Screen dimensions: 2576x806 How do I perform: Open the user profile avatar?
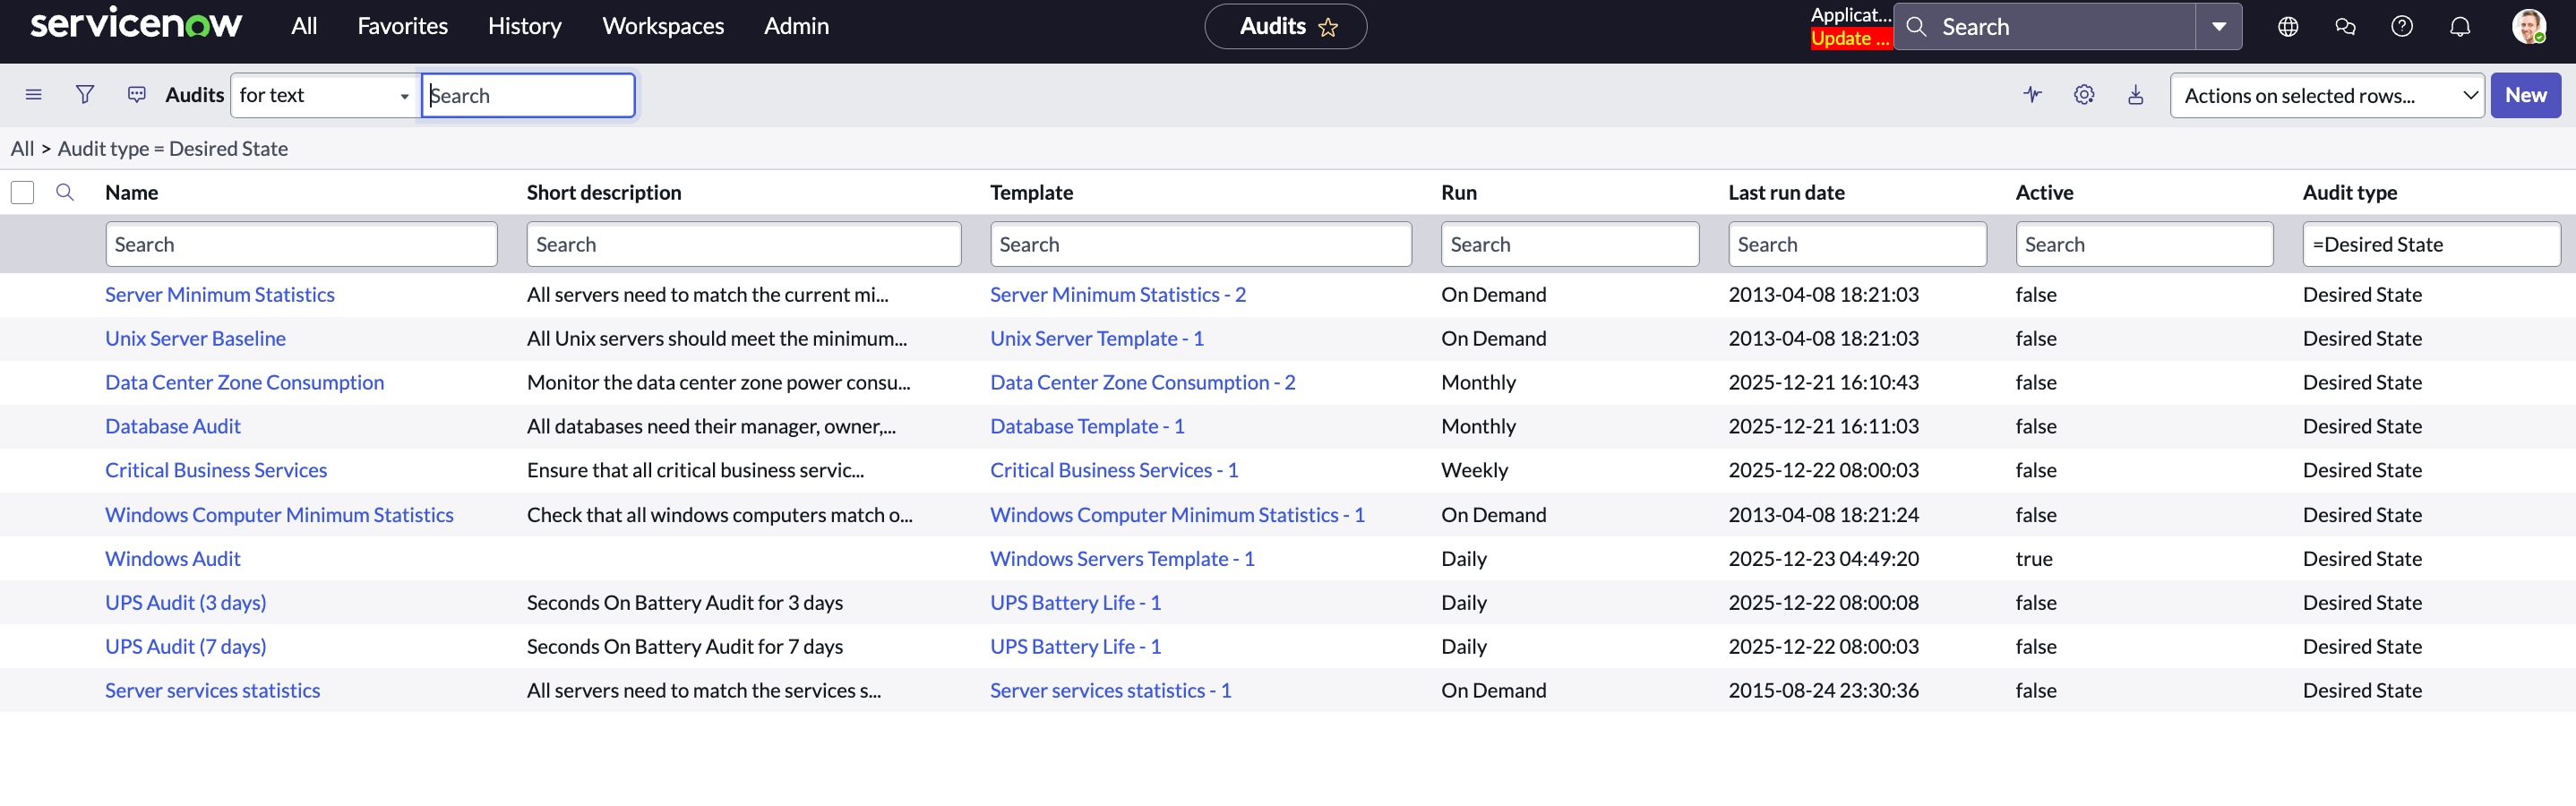coord(2528,27)
